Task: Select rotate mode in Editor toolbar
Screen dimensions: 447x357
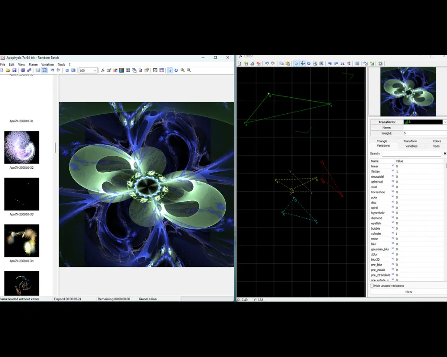Action: point(309,63)
